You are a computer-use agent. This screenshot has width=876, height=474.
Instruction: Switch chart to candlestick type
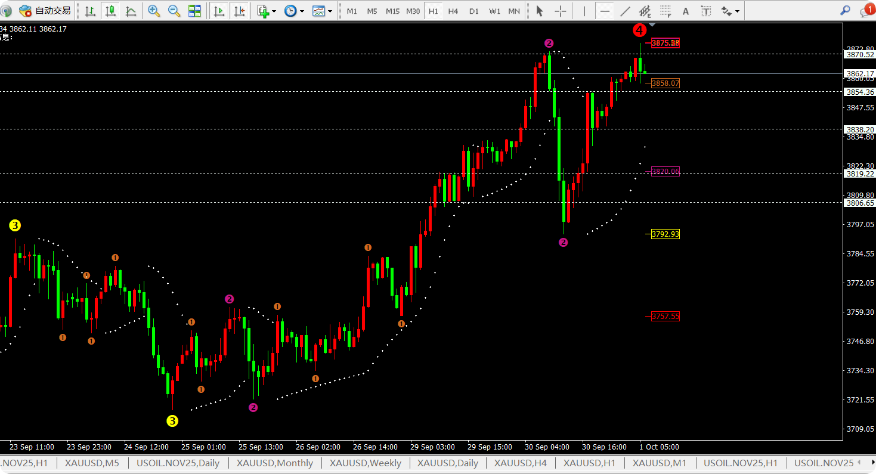coord(110,11)
